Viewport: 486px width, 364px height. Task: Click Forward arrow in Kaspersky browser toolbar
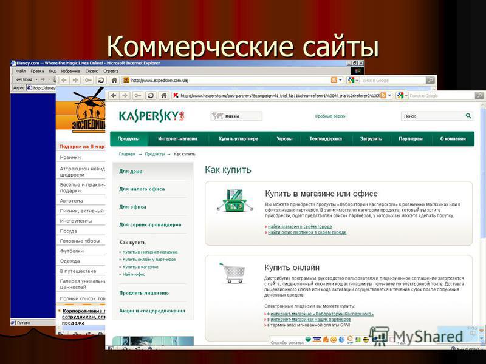(x=125, y=96)
